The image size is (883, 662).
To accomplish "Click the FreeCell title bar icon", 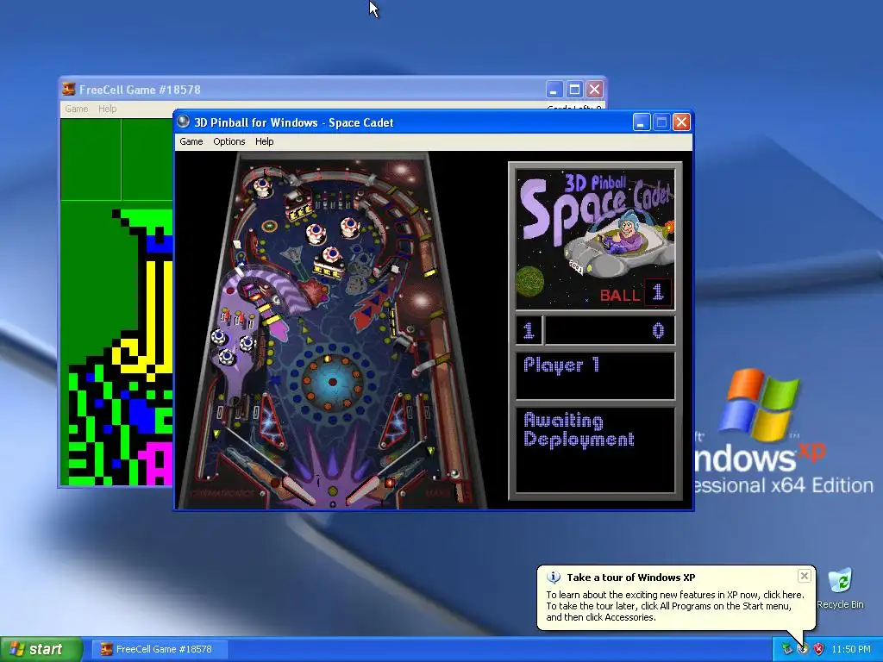I will pyautogui.click(x=69, y=89).
